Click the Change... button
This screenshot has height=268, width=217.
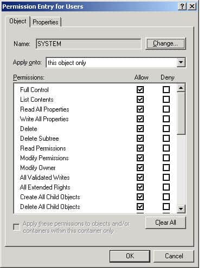(165, 43)
